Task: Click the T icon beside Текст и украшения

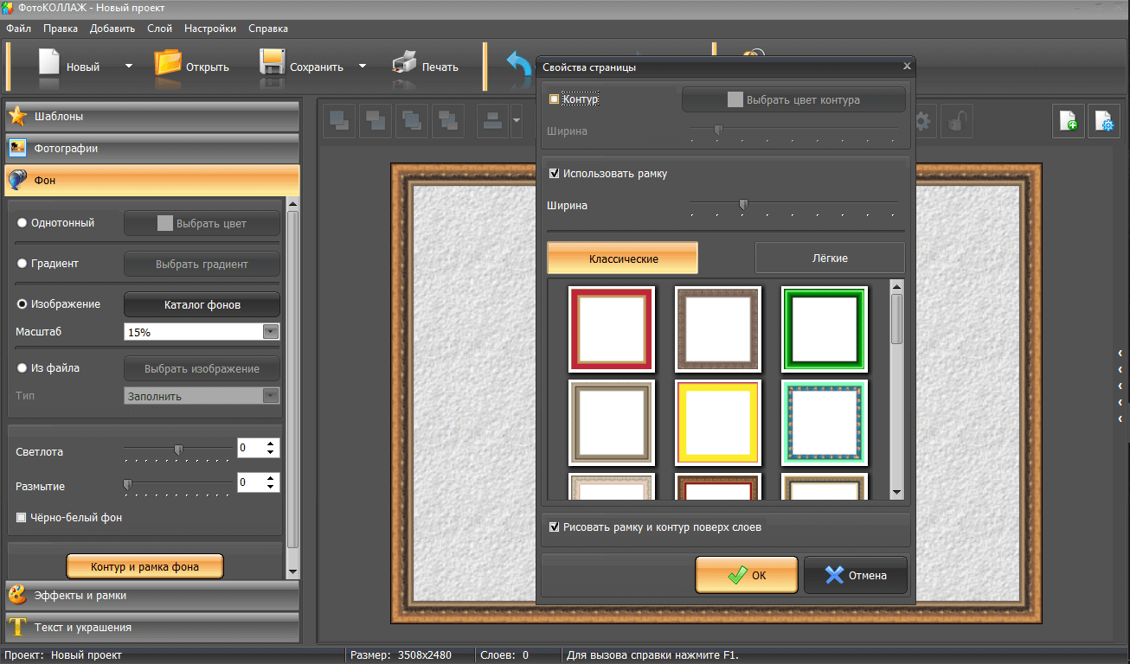Action: [17, 627]
